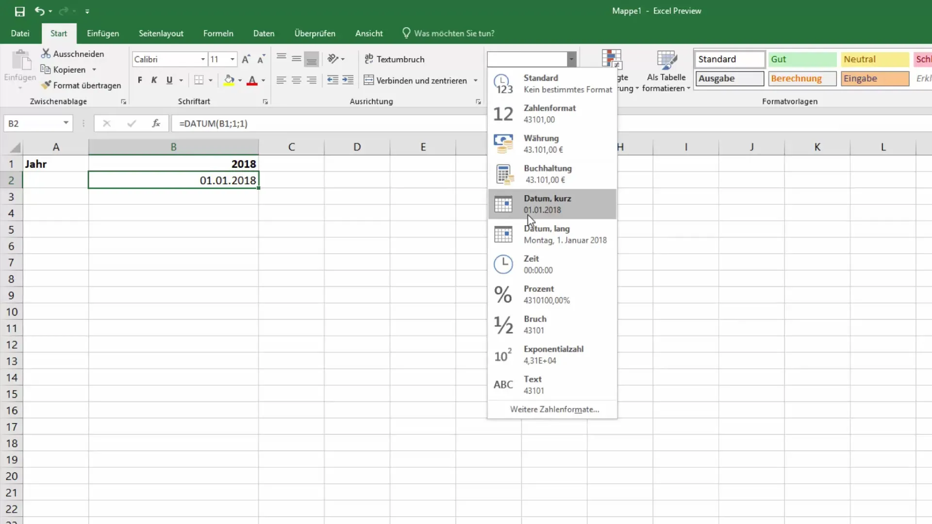The width and height of the screenshot is (932, 524).
Task: Choose the Buchhaltung accounting format
Action: pos(552,174)
